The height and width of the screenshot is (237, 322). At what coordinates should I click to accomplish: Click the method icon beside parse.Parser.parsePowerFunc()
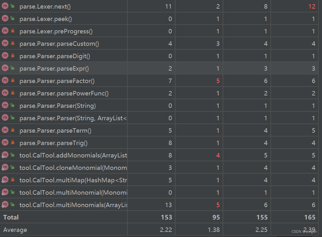tap(5, 93)
